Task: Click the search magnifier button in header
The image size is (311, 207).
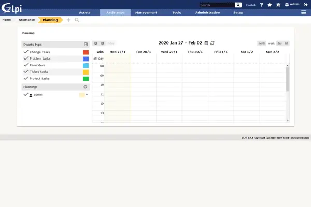Action: pyautogui.click(x=238, y=5)
